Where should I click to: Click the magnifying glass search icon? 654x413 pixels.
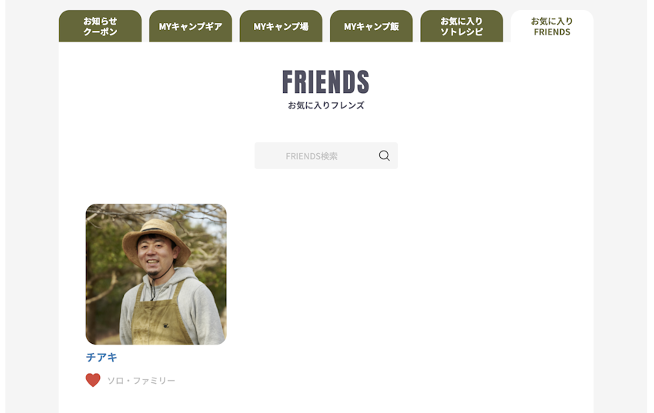(x=384, y=156)
